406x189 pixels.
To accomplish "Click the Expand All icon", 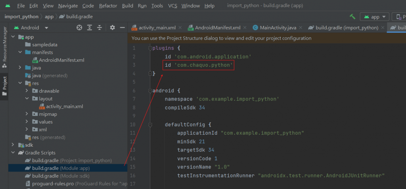I will click(x=90, y=28).
